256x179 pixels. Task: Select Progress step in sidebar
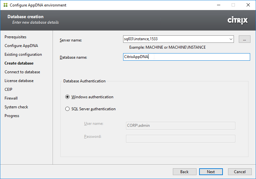coord(12,116)
